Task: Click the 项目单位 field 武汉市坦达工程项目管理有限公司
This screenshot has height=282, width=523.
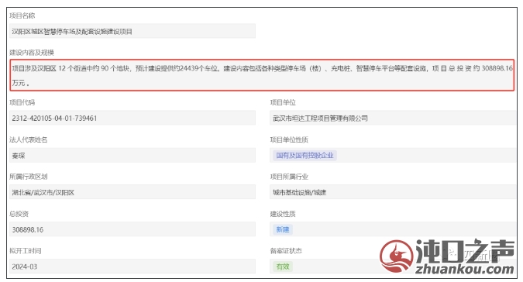Action: 393,118
